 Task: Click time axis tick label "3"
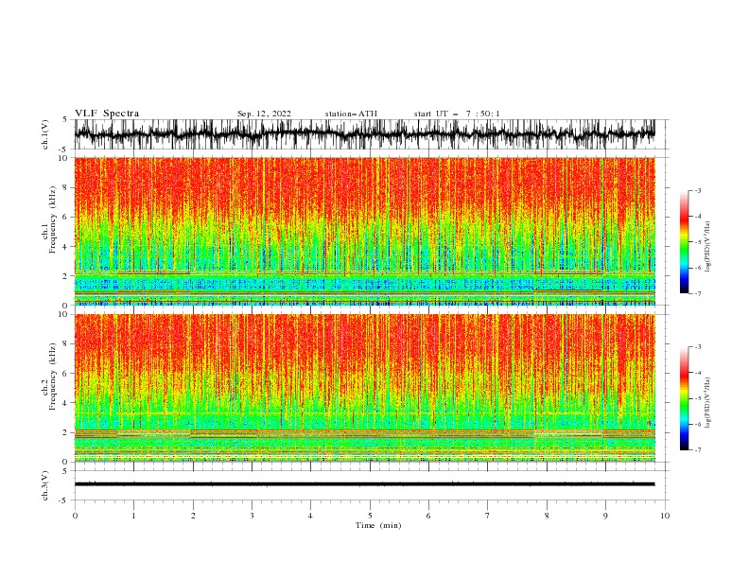[252, 516]
